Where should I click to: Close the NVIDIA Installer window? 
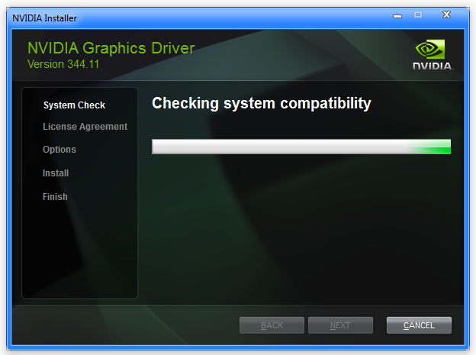(x=446, y=15)
